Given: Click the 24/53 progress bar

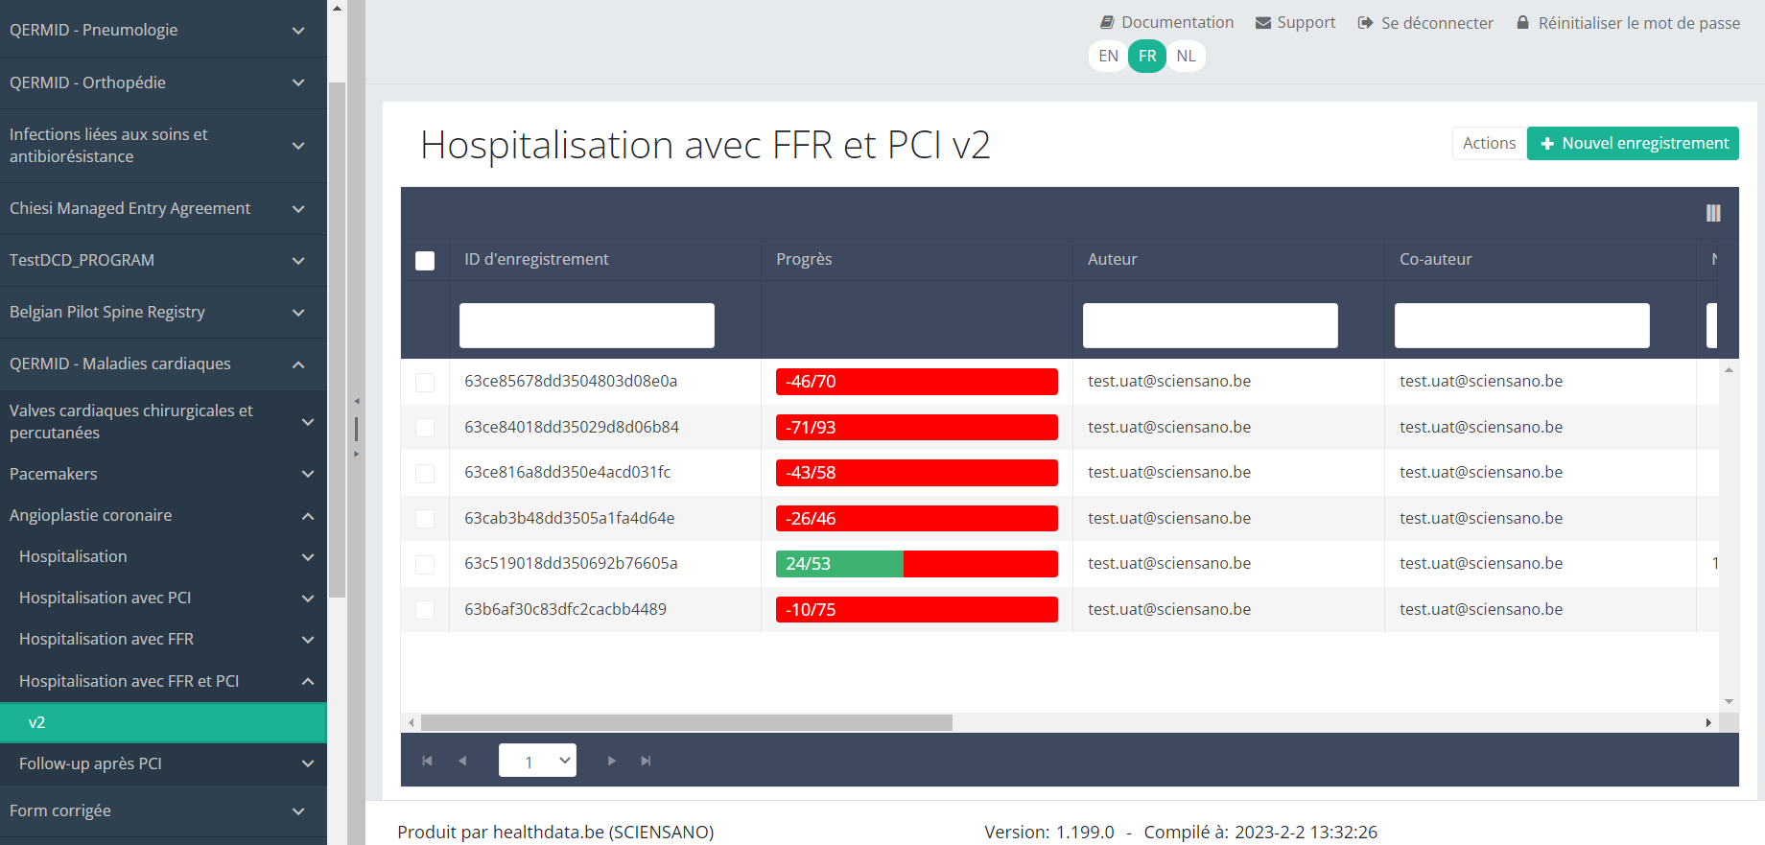Looking at the screenshot, I should pyautogui.click(x=916, y=564).
